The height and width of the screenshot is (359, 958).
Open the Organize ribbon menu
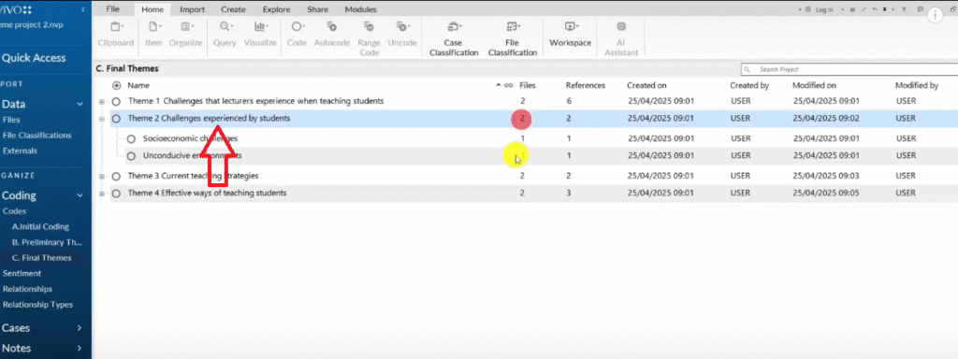click(185, 35)
